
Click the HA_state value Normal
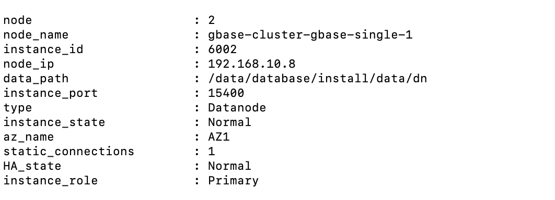coord(229,166)
